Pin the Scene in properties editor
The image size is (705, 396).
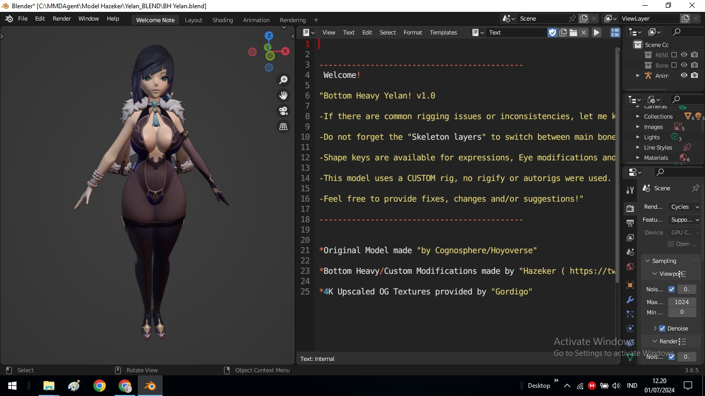click(x=695, y=188)
